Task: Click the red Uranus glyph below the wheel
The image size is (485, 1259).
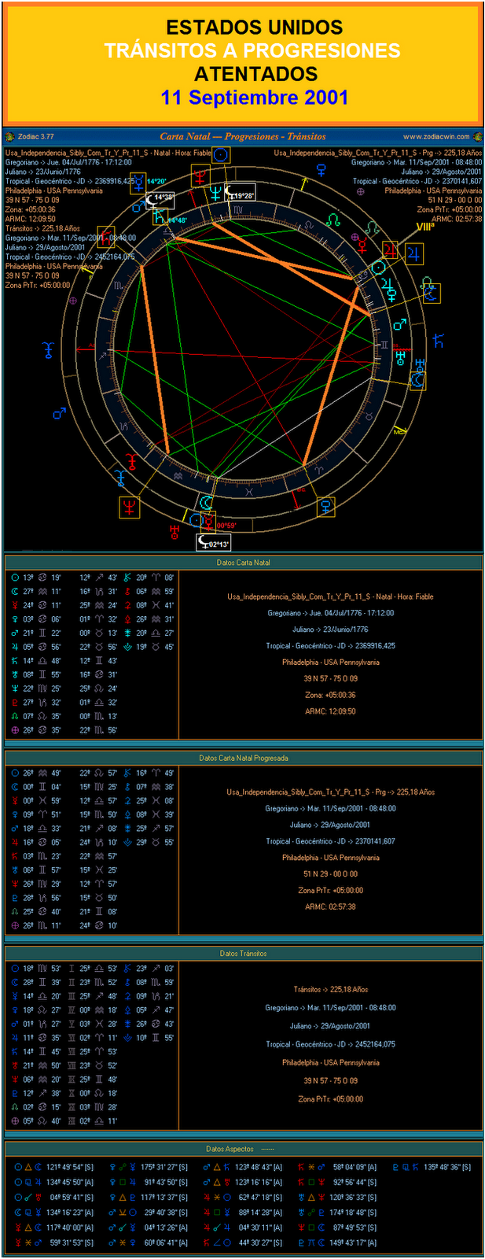Action: pyautogui.click(x=175, y=532)
